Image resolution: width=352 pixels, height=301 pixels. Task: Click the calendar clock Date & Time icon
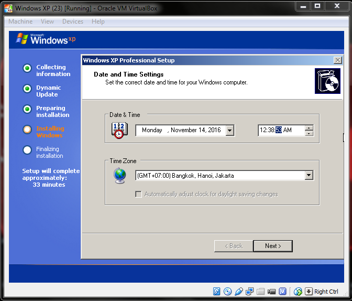[119, 130]
